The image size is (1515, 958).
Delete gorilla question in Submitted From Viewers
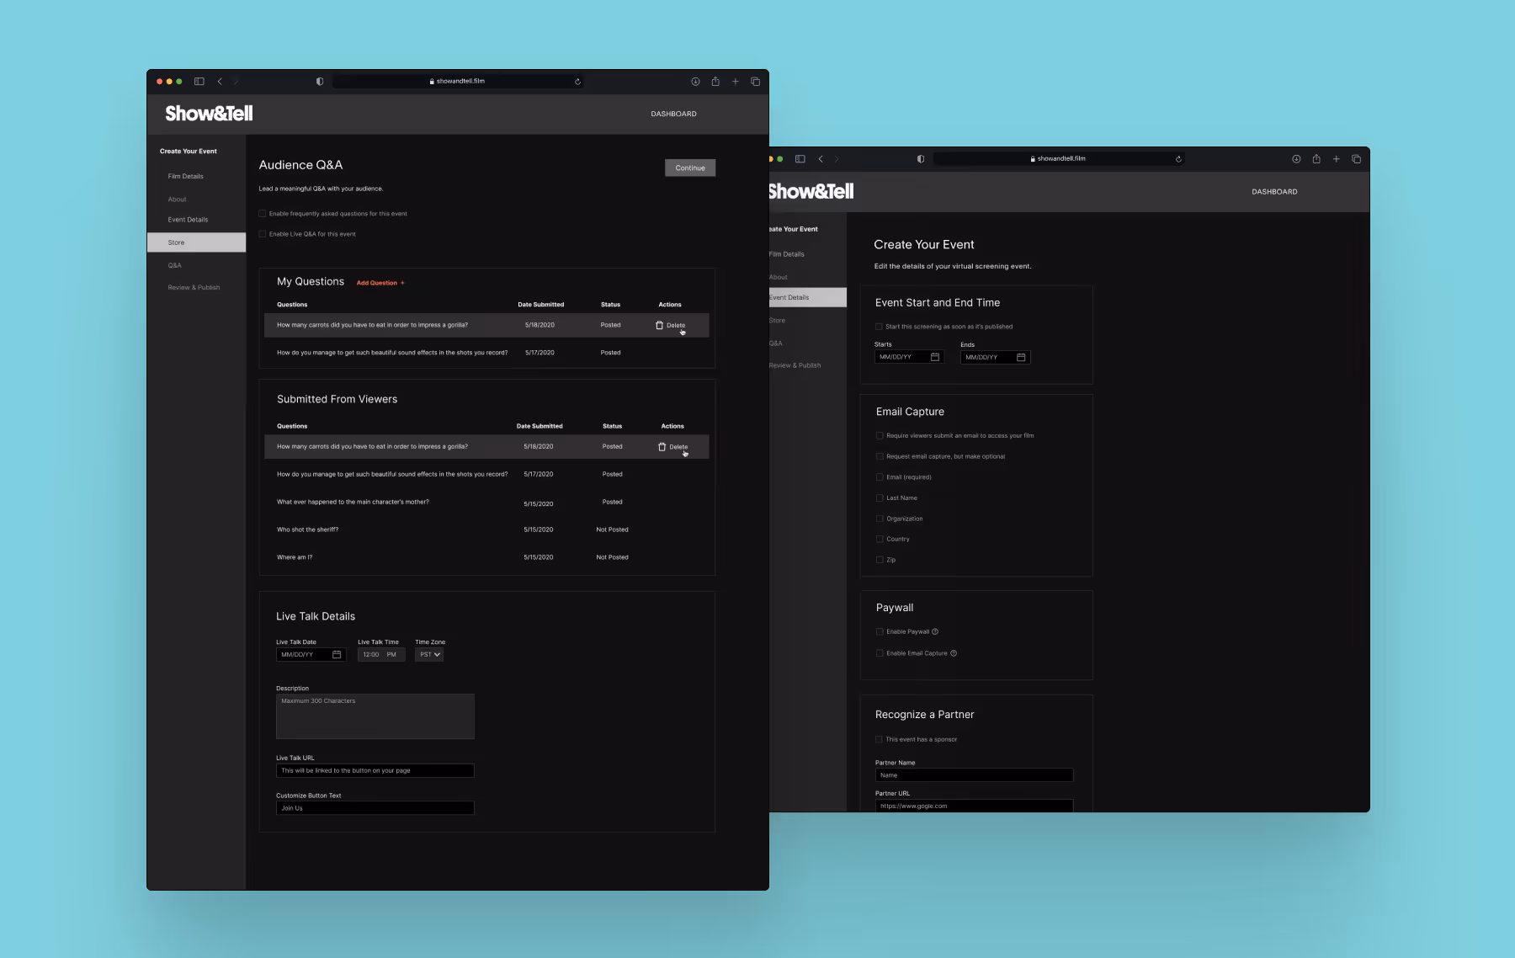point(673,447)
